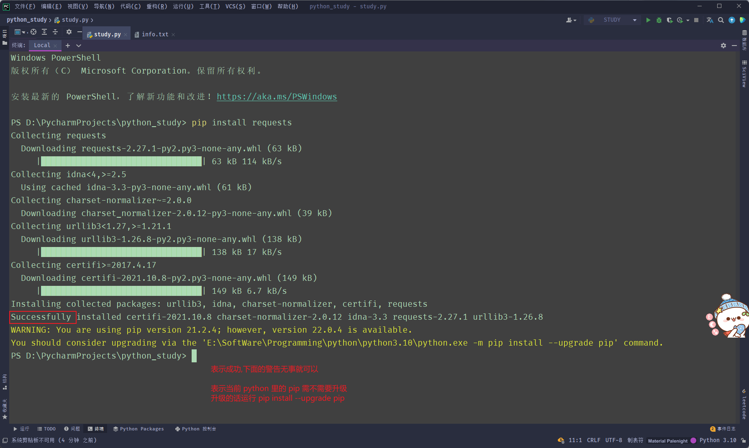Open the 代码(C) menu
Viewport: 749px width, 448px height.
click(x=130, y=6)
